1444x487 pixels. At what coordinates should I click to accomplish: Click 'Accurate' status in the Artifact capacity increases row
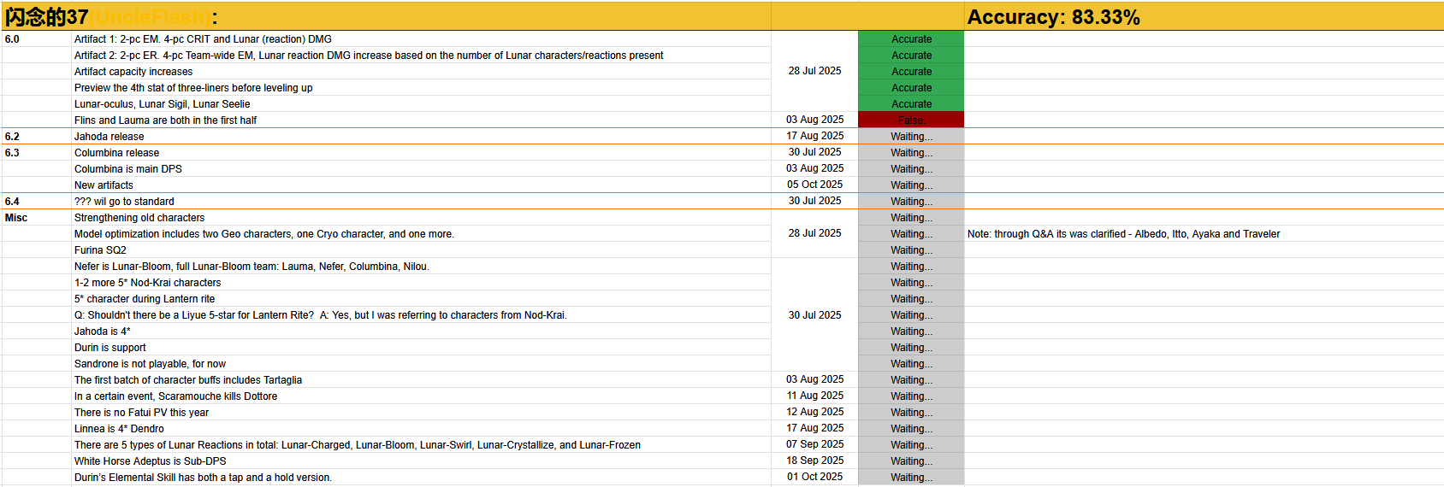911,72
